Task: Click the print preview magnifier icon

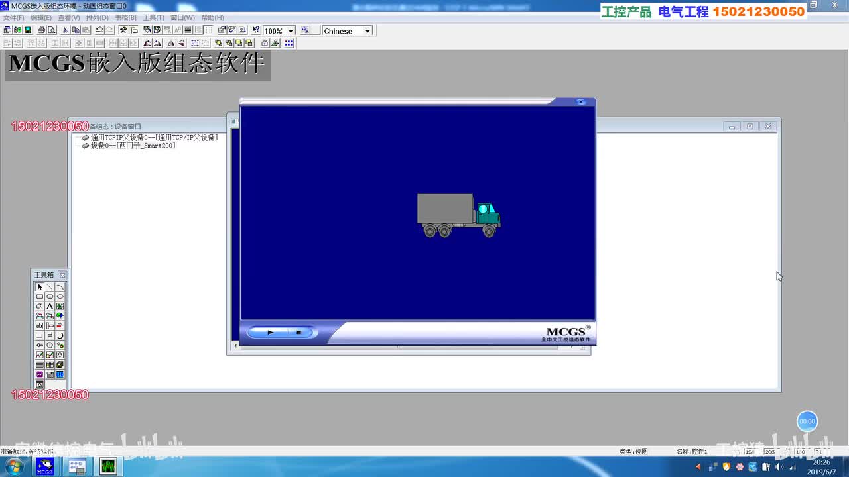Action: click(x=52, y=30)
